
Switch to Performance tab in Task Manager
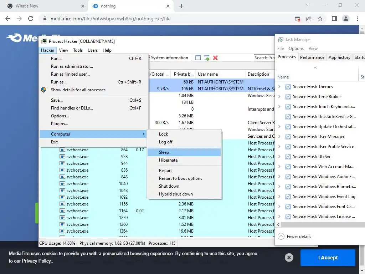pyautogui.click(x=312, y=57)
